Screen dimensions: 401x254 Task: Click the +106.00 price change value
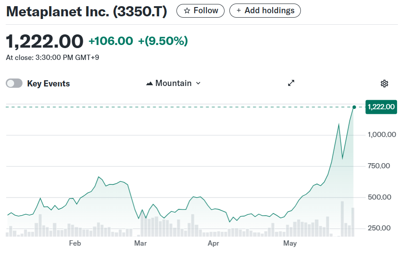point(111,41)
